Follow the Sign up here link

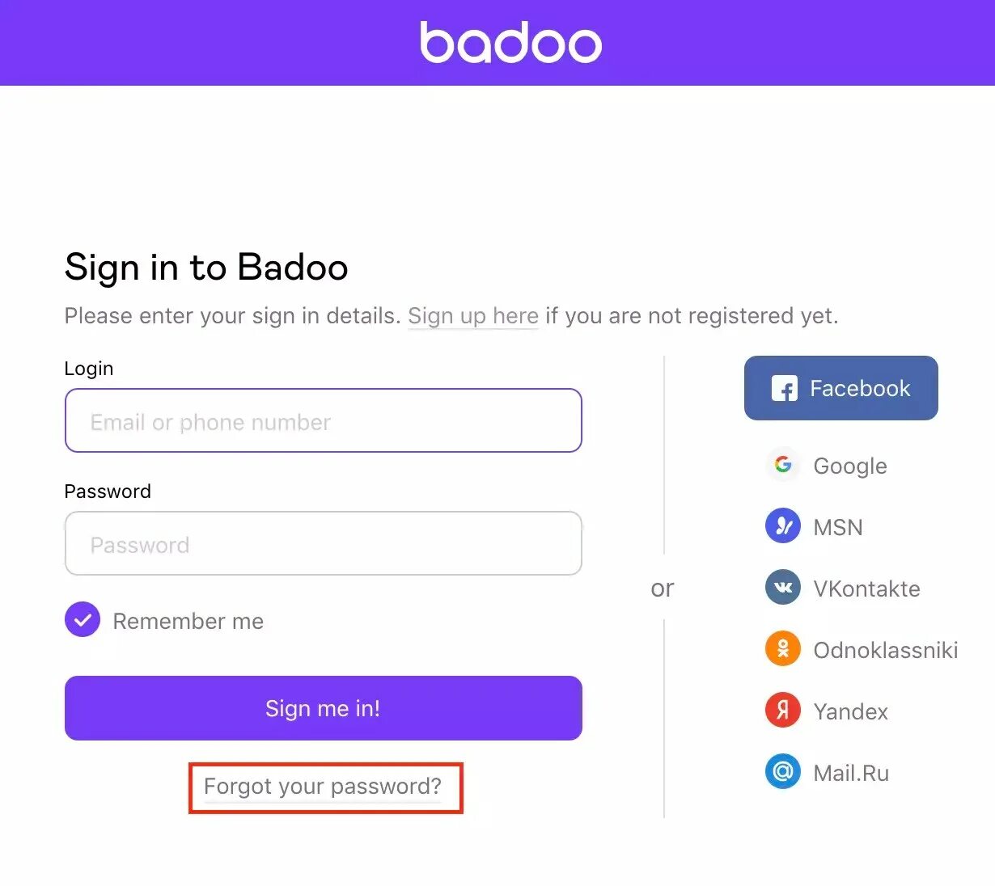tap(473, 315)
